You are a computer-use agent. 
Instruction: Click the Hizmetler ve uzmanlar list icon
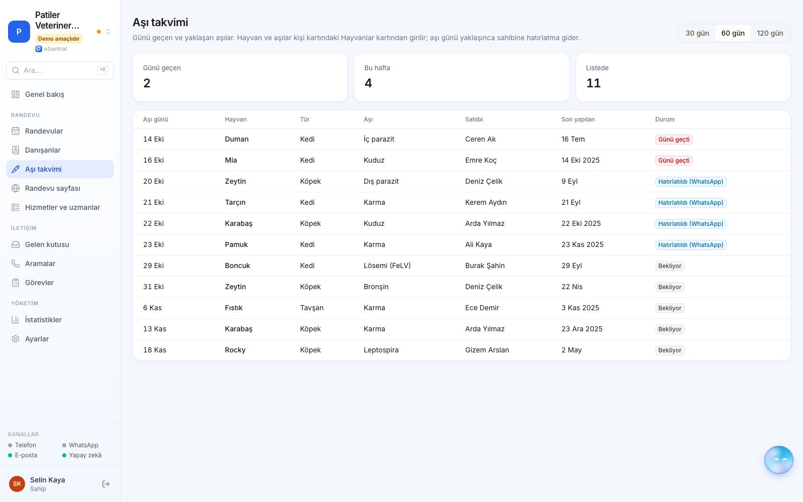click(16, 207)
